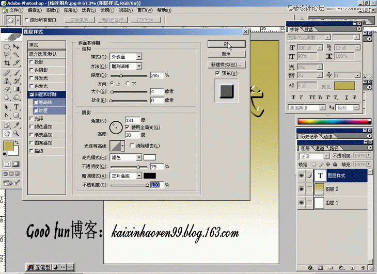The height and width of the screenshot is (274, 377).
Task: Select the Slice tool
Action: point(16,62)
